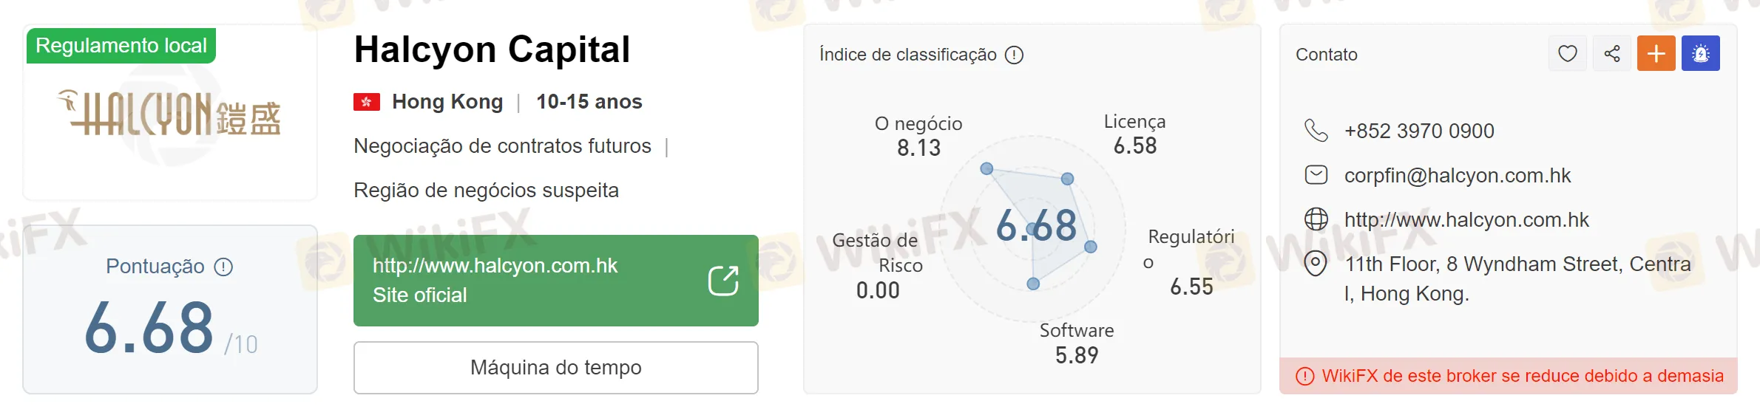This screenshot has height=418, width=1760.
Task: Click the corpfin@halcyon.com.hk email address
Action: coord(1457,175)
